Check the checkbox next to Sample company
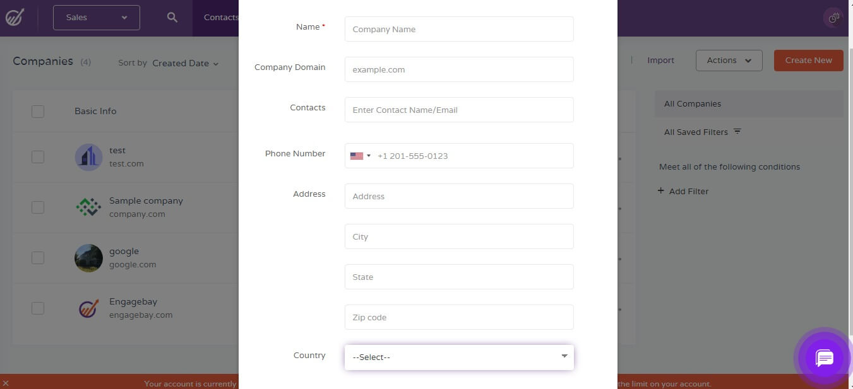This screenshot has height=389, width=853. click(x=37, y=207)
